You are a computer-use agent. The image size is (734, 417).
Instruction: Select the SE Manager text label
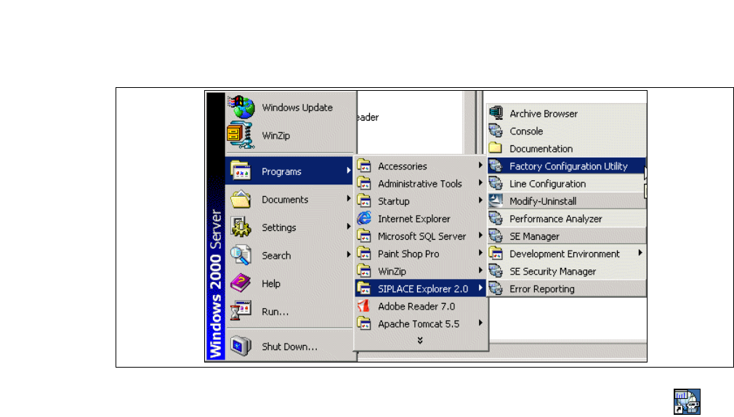[535, 236]
